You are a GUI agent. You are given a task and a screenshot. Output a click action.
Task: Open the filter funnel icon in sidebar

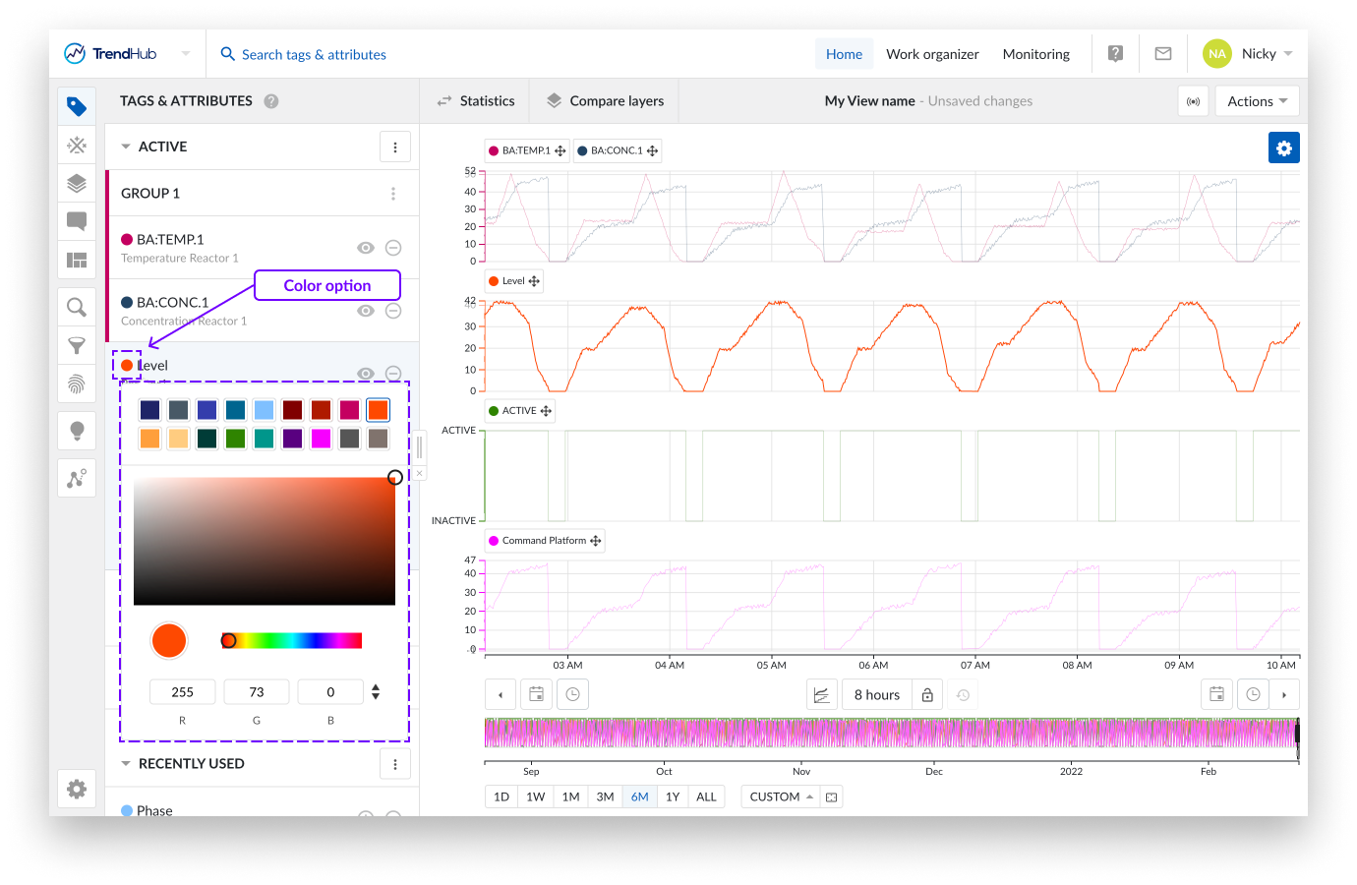(x=77, y=345)
